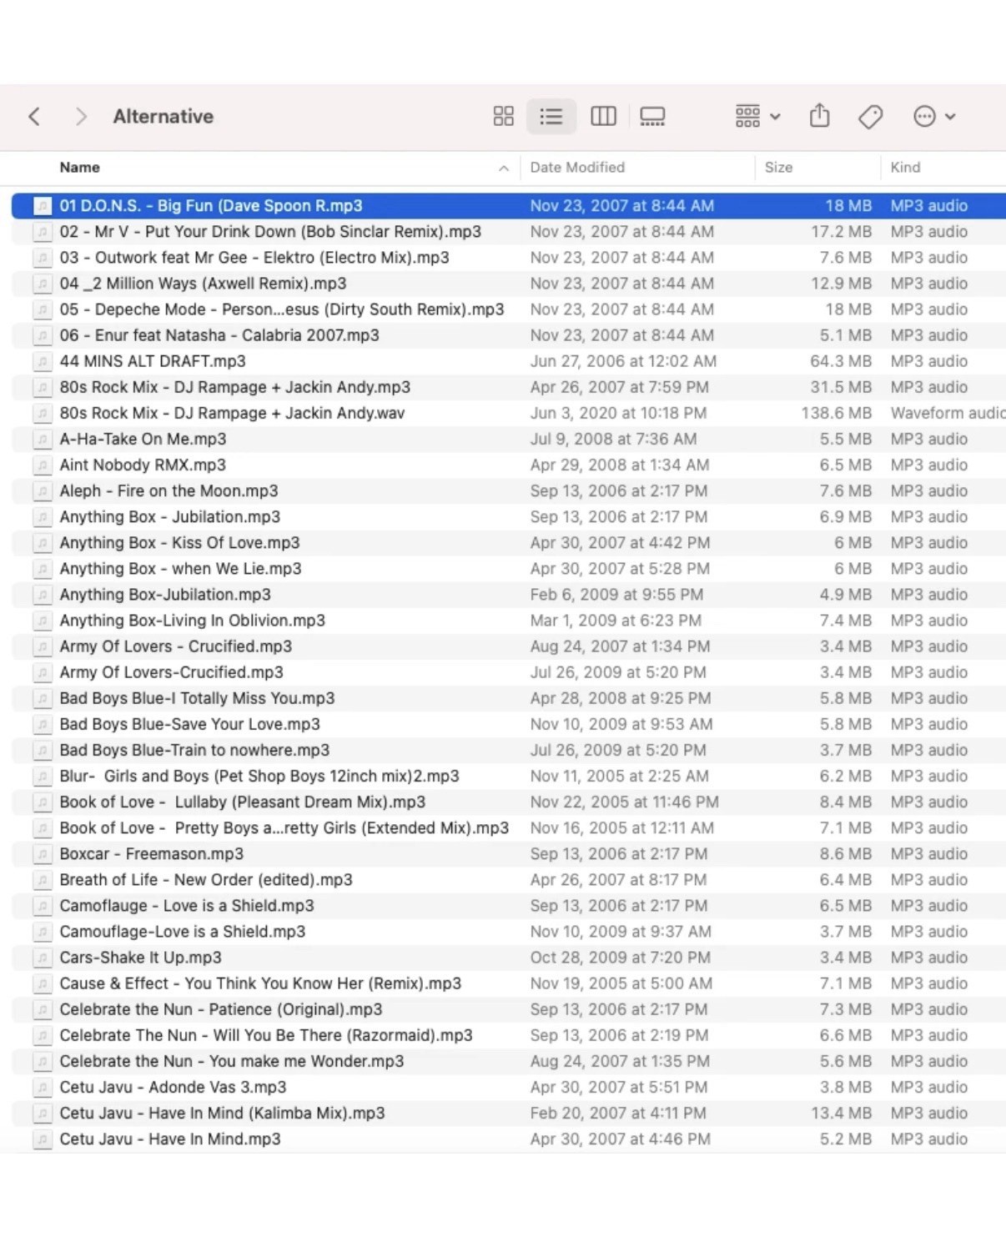Select Camoflauge - Love is a Shield.mp3
Screen dimensions: 1006x1237
click(x=187, y=906)
